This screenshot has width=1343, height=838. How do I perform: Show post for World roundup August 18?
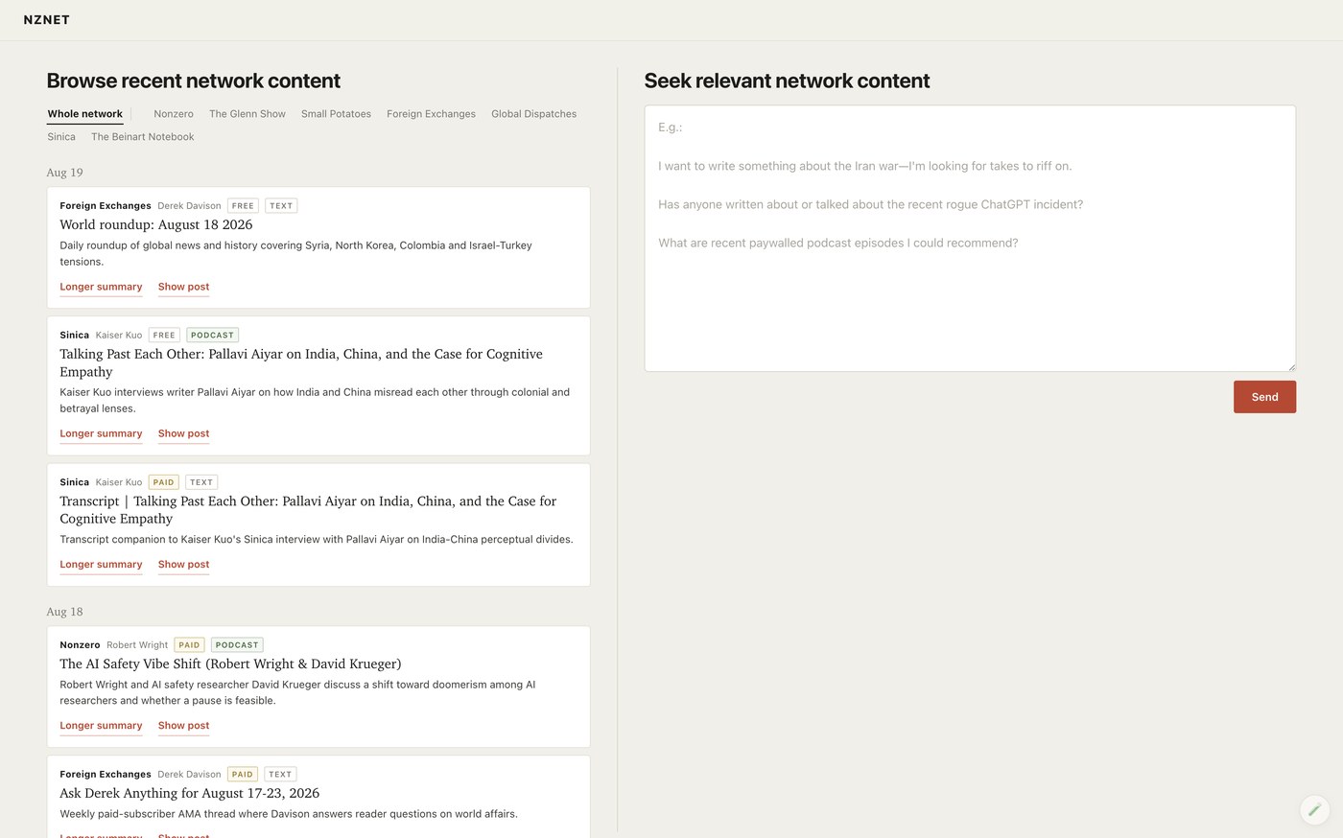tap(183, 287)
